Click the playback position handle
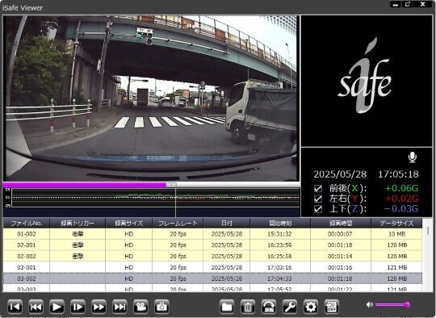The height and width of the screenshot is (318, 436). click(171, 185)
